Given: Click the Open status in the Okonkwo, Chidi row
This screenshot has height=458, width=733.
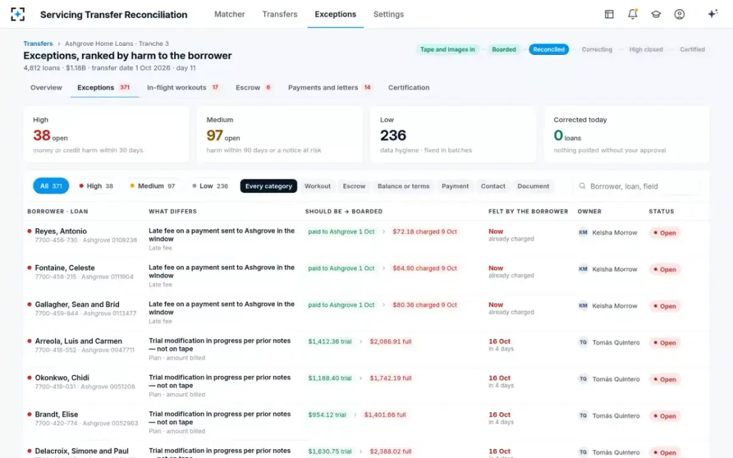Looking at the screenshot, I should [x=665, y=379].
